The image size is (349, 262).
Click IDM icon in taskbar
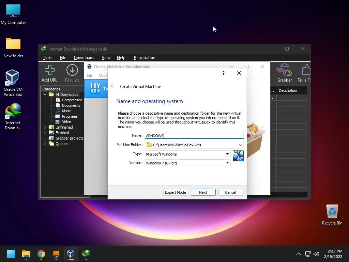[x=86, y=254]
